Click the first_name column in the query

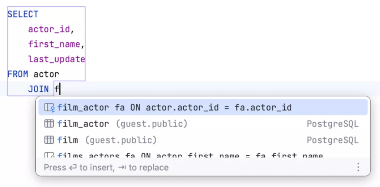click(x=54, y=44)
